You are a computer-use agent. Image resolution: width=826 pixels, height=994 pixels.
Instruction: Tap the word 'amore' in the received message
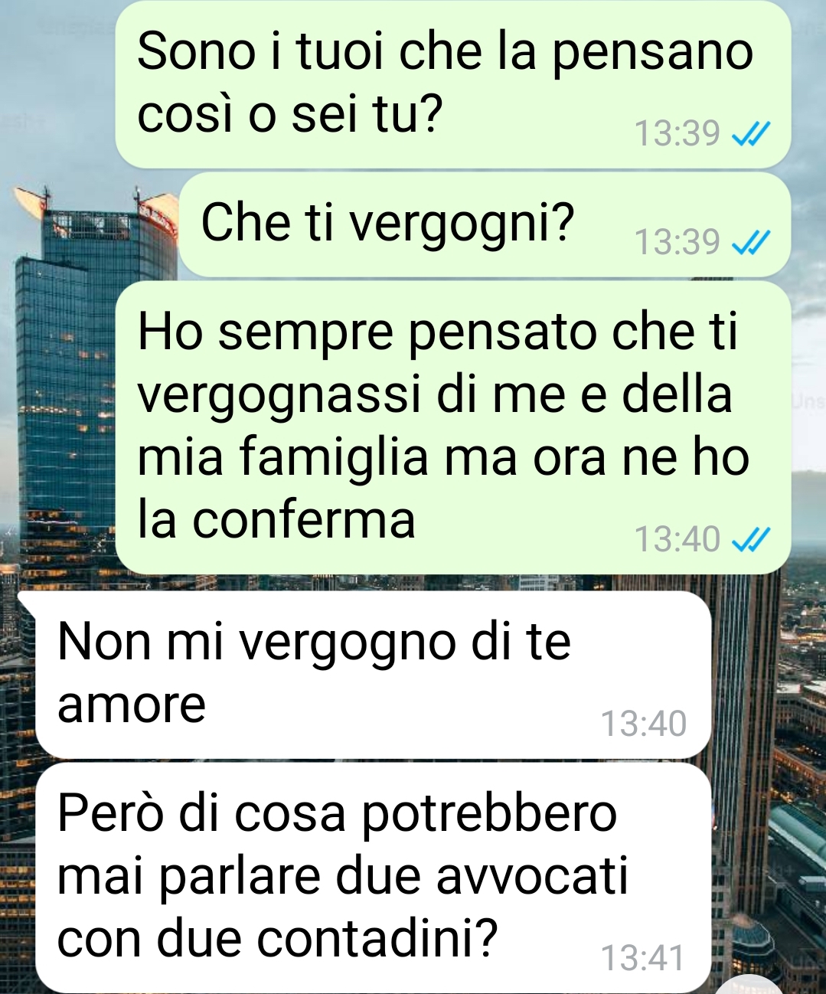click(x=132, y=705)
